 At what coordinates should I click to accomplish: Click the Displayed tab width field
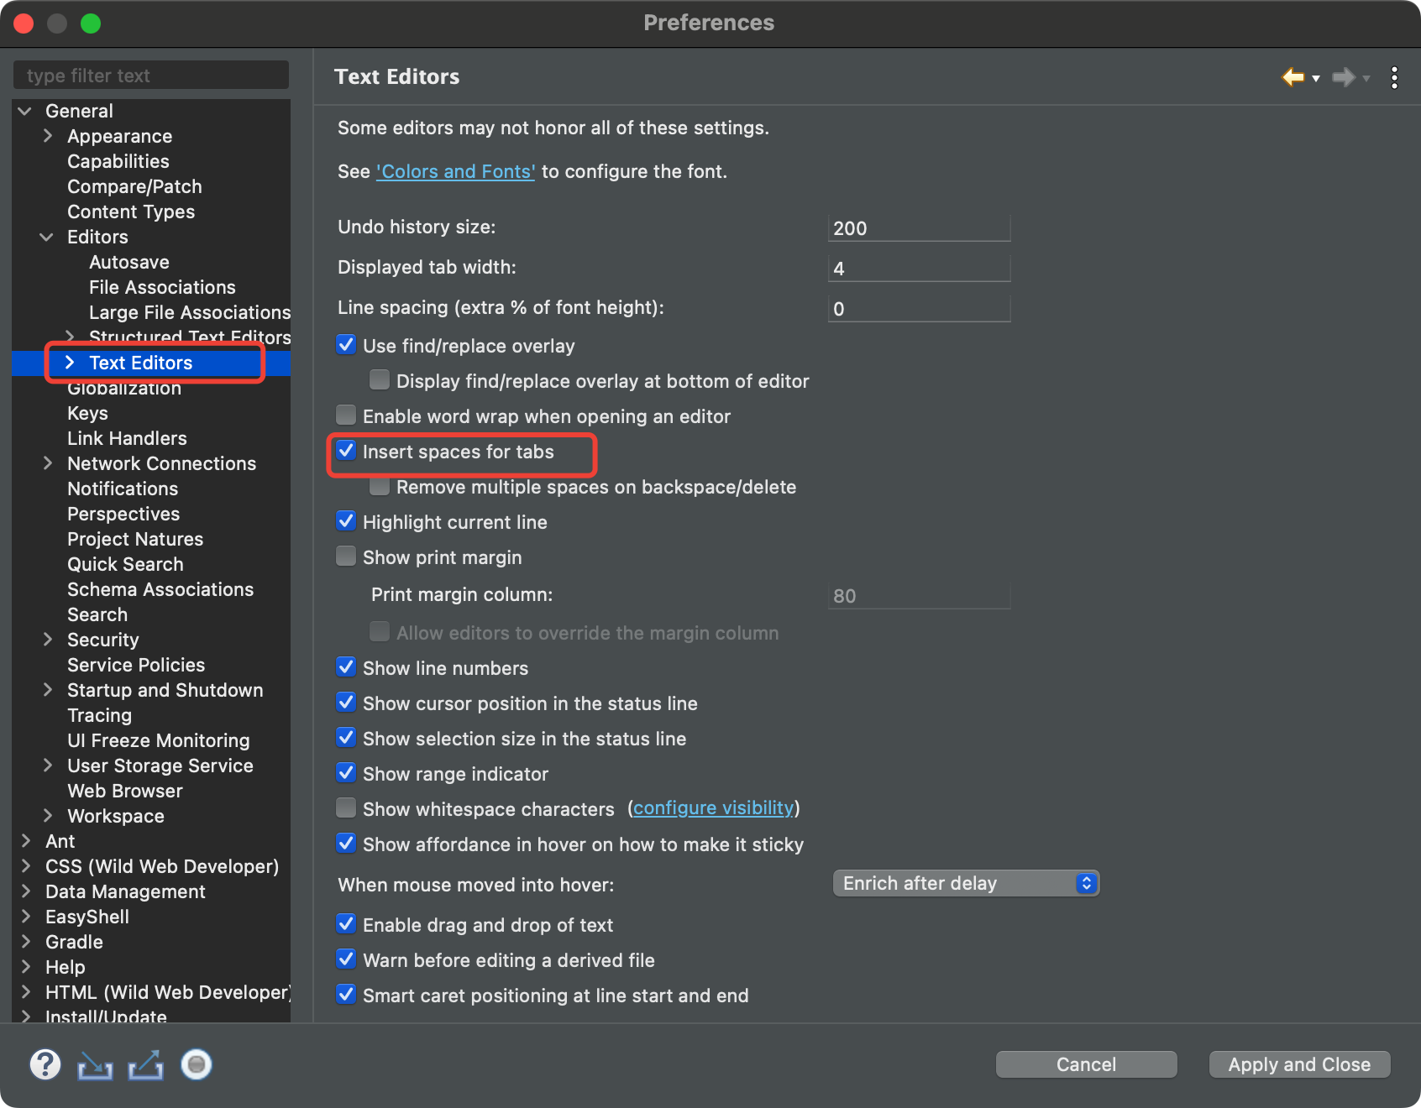click(919, 268)
